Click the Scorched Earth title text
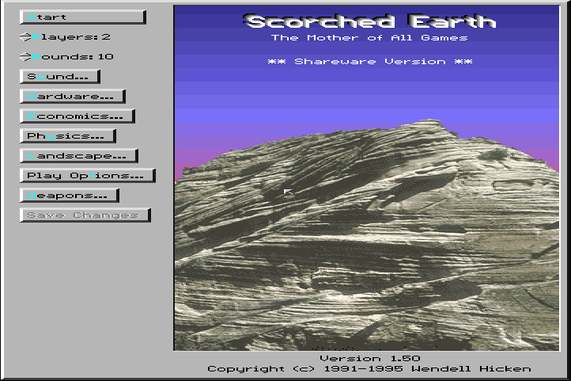The image size is (571, 381). pyautogui.click(x=369, y=21)
